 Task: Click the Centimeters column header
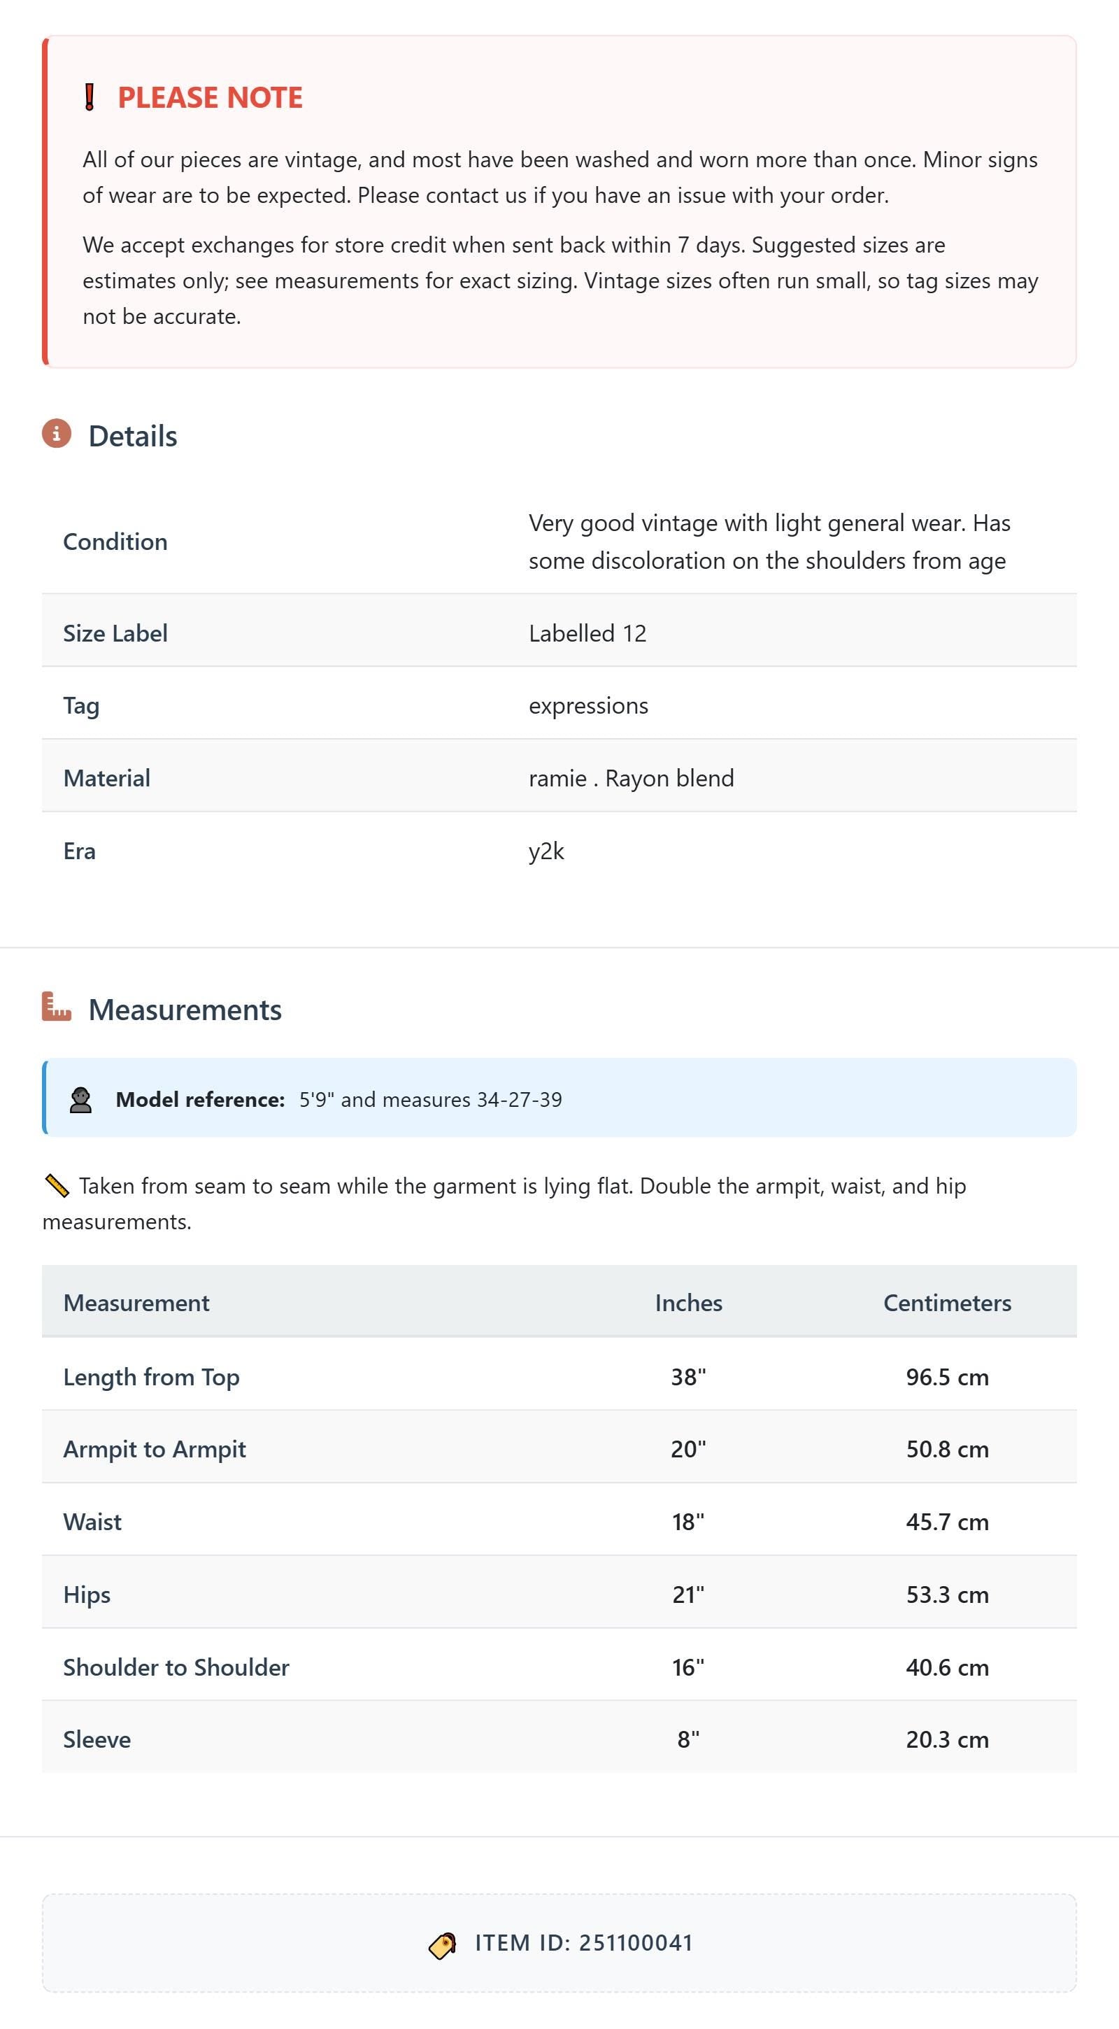click(x=948, y=1303)
